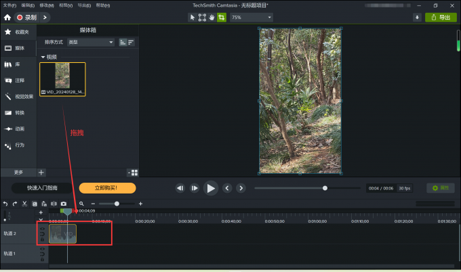Sort the media bin descending
The width and height of the screenshot is (461, 272).
coord(131,42)
